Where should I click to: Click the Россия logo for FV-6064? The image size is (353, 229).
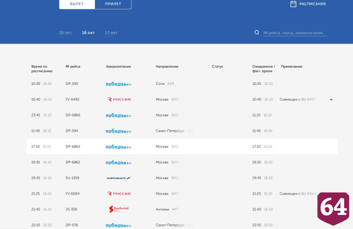[x=119, y=194]
